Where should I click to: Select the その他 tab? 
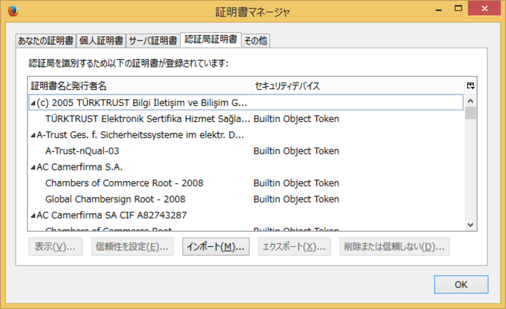256,41
